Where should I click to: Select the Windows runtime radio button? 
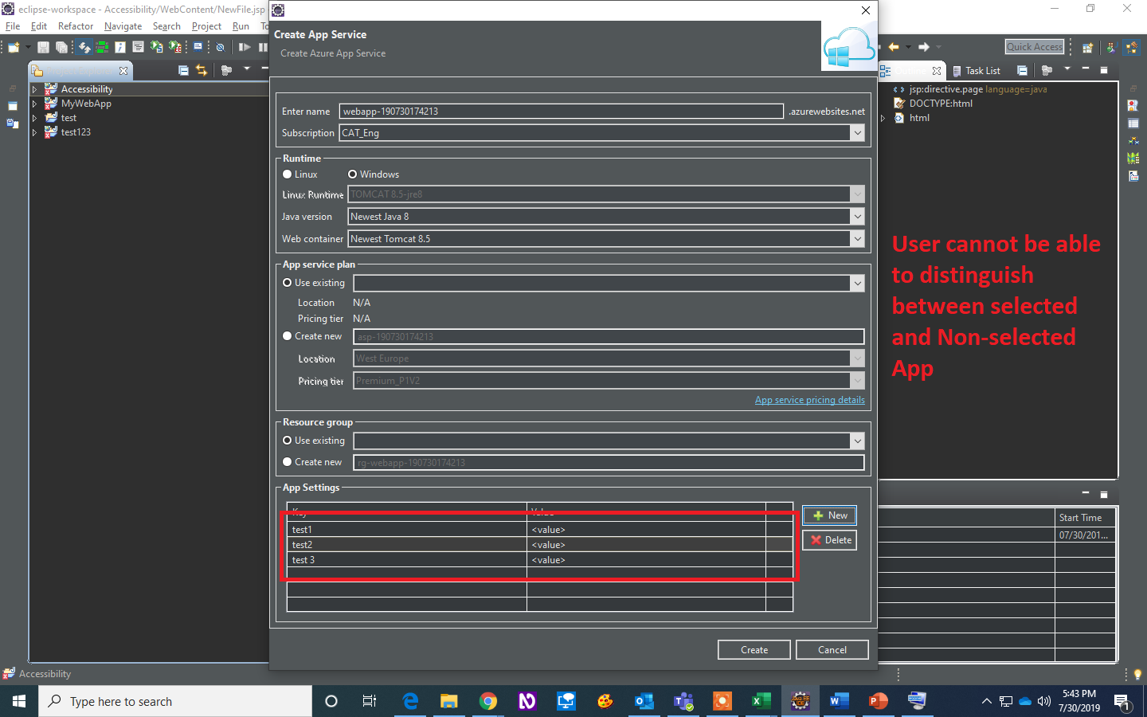tap(352, 174)
